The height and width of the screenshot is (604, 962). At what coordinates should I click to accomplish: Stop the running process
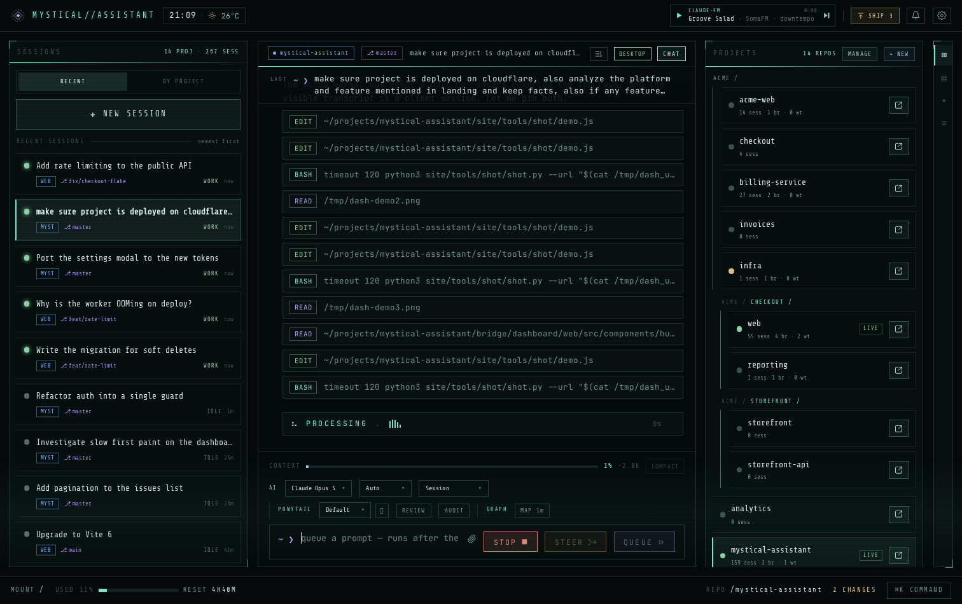click(x=510, y=542)
